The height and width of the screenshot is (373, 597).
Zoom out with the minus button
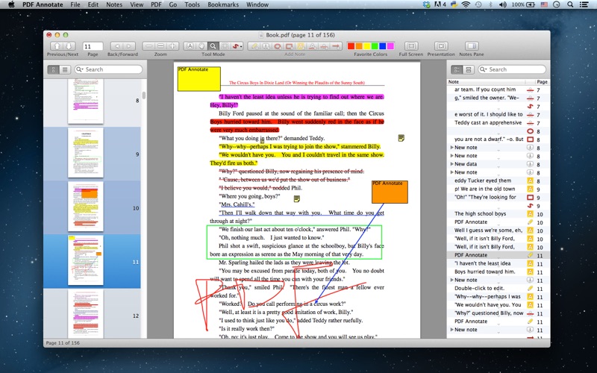pyautogui.click(x=149, y=46)
